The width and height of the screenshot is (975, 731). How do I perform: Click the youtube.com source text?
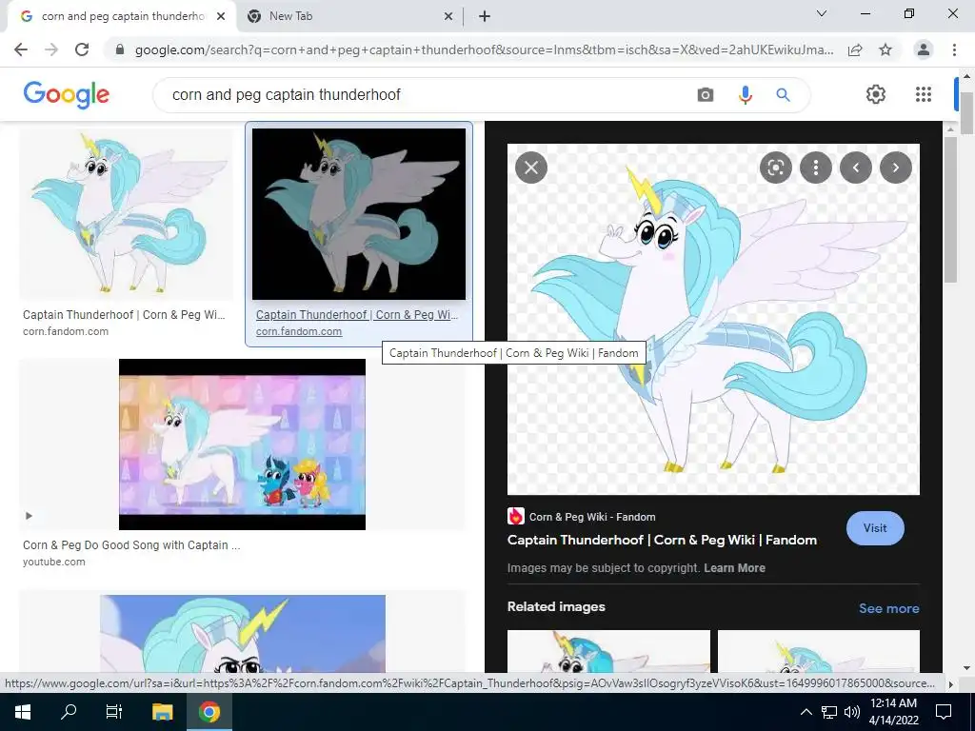(x=54, y=562)
